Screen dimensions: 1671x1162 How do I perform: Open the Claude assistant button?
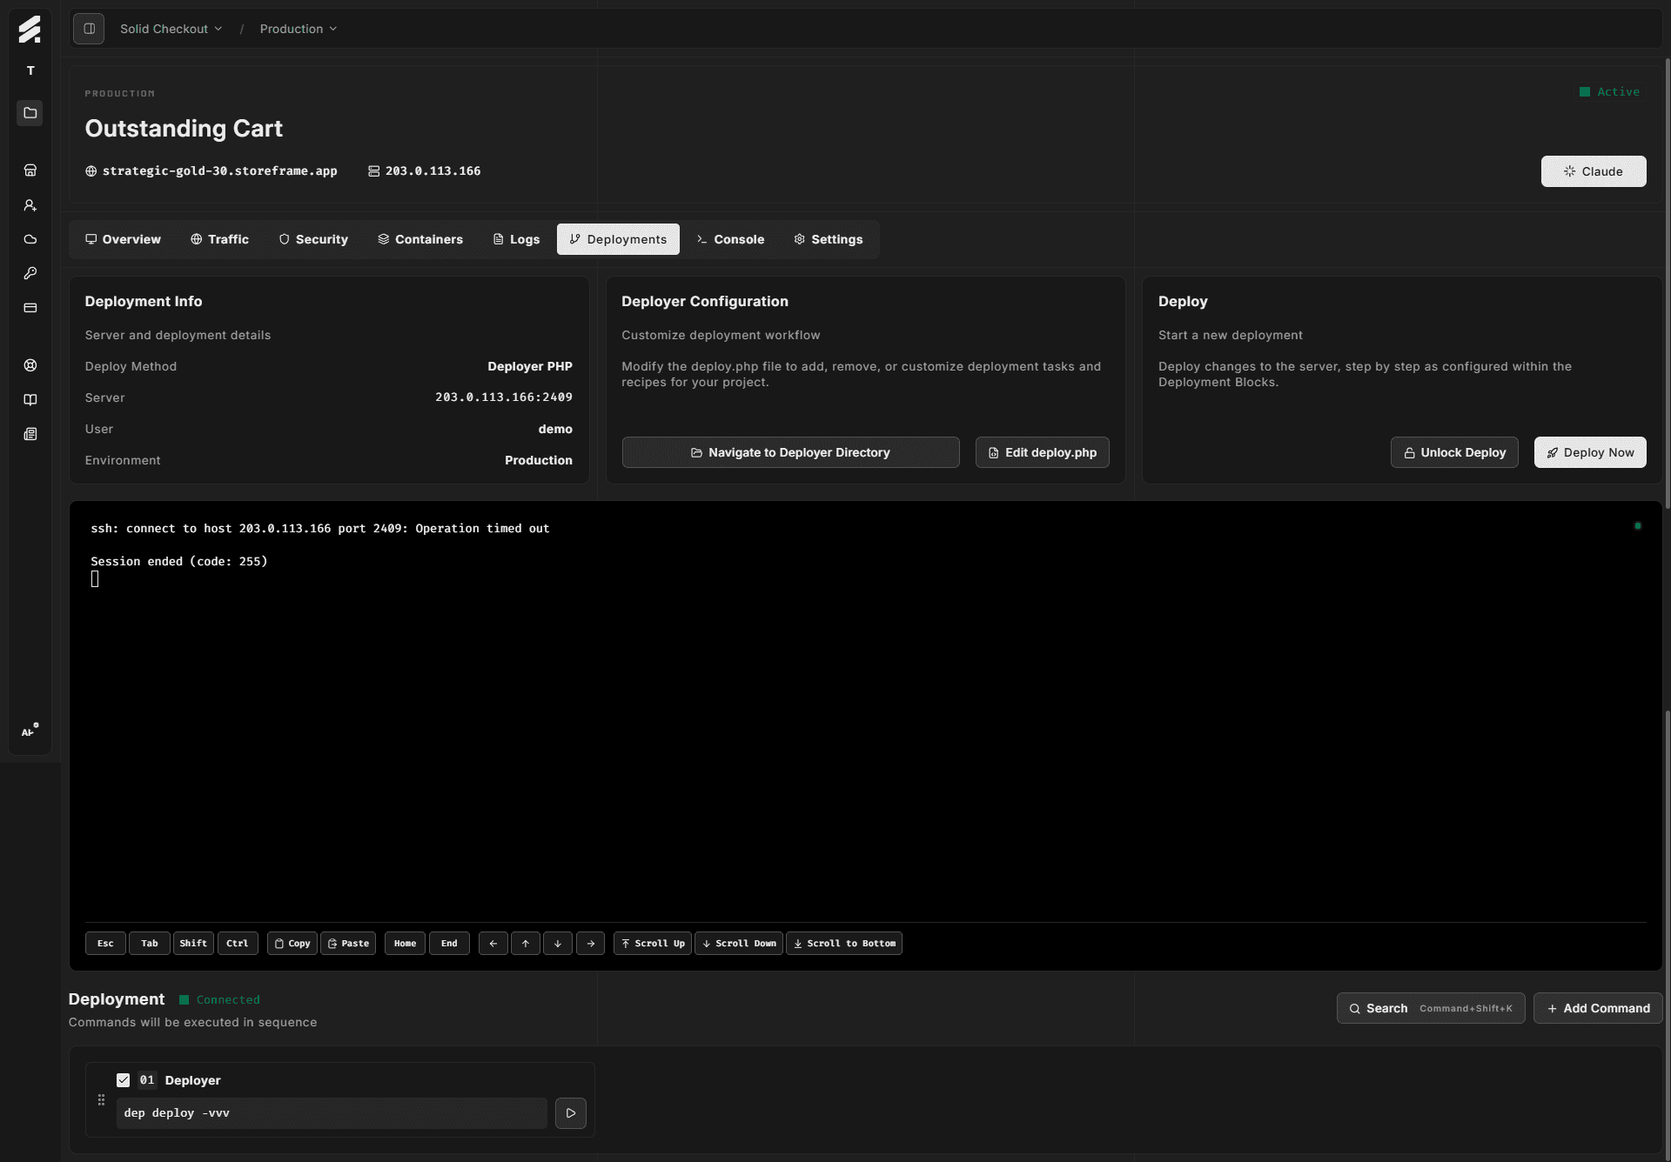1594,171
